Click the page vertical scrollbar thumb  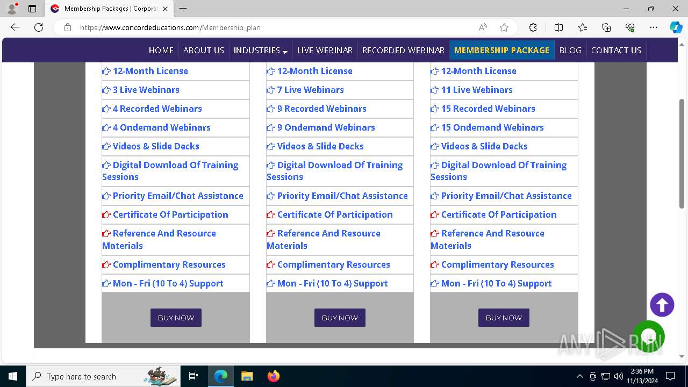tap(682, 153)
